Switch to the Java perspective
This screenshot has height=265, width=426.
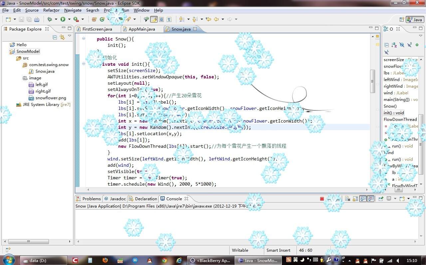(415, 20)
